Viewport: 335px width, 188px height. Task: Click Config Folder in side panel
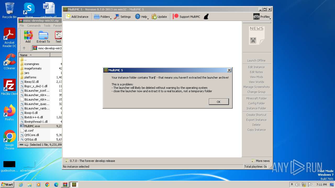coord(256,103)
